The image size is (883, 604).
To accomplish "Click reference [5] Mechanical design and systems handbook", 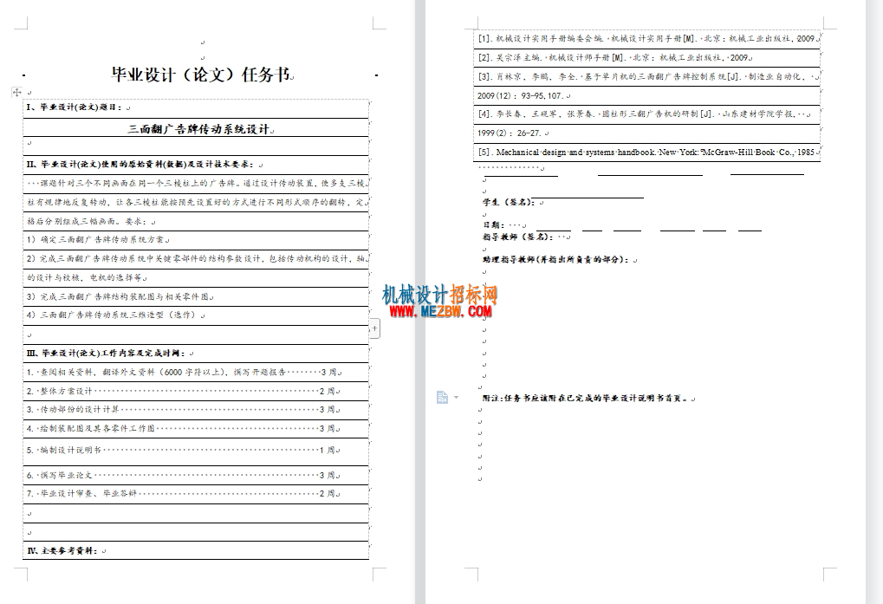I will 646,152.
